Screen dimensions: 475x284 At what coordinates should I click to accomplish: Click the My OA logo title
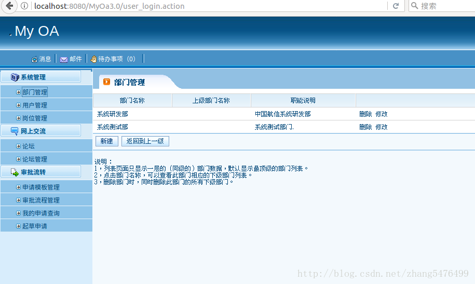tap(37, 31)
